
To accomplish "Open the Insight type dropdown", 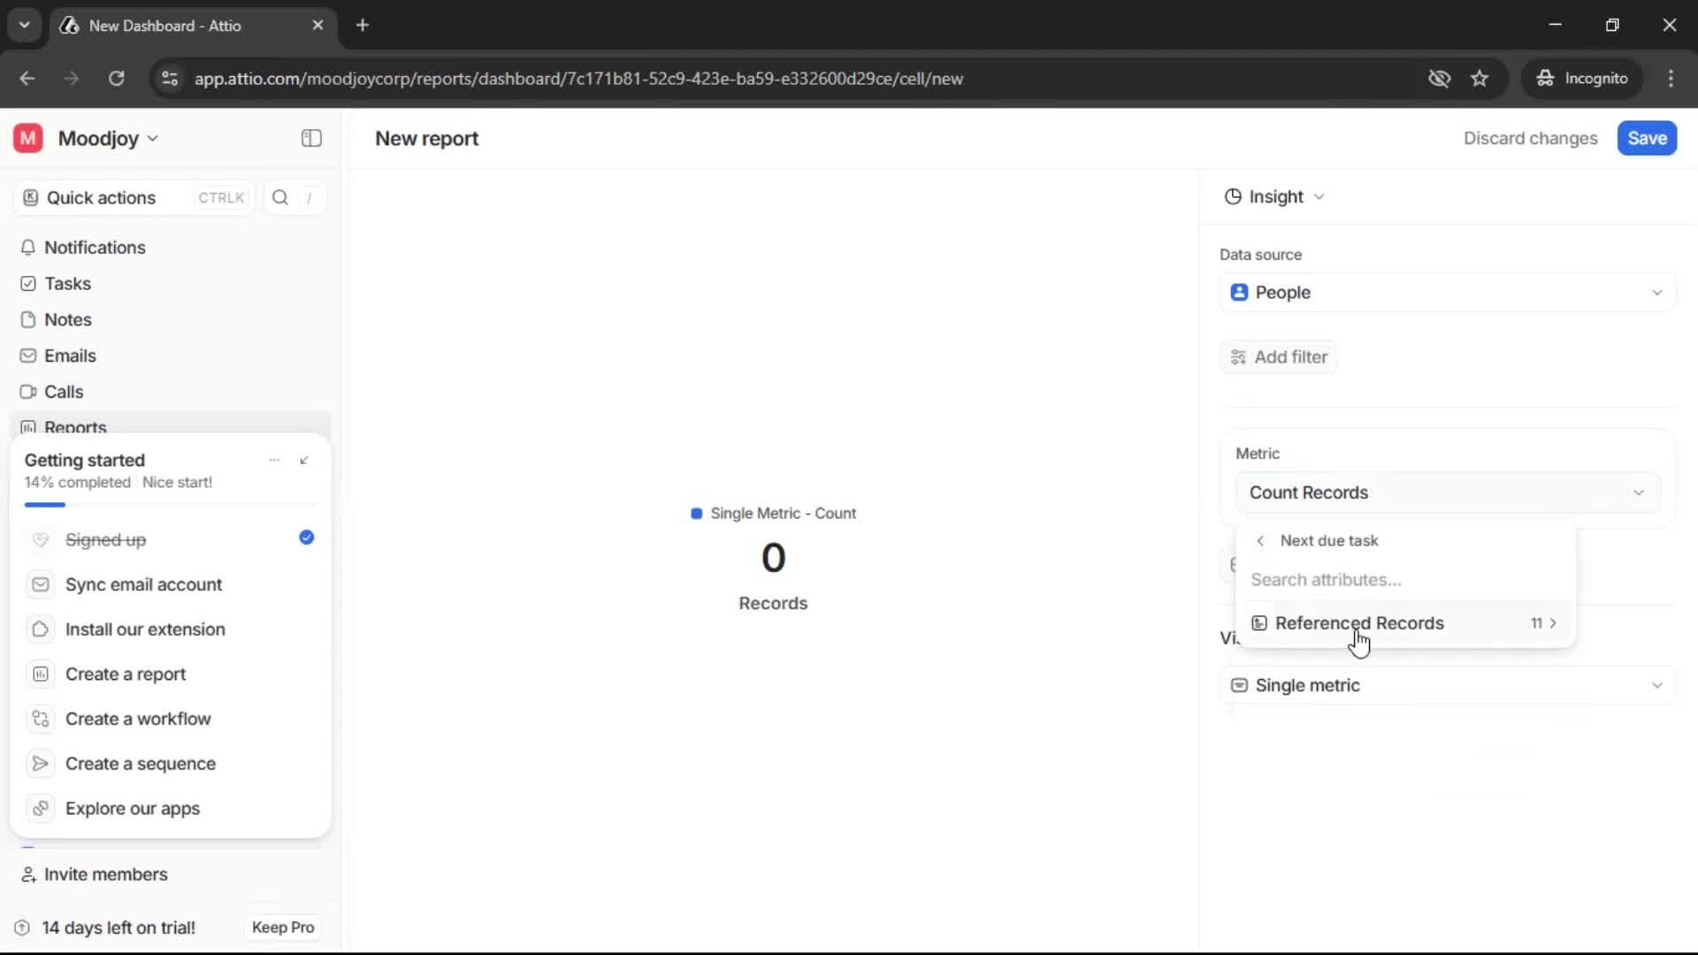I will click(x=1274, y=196).
